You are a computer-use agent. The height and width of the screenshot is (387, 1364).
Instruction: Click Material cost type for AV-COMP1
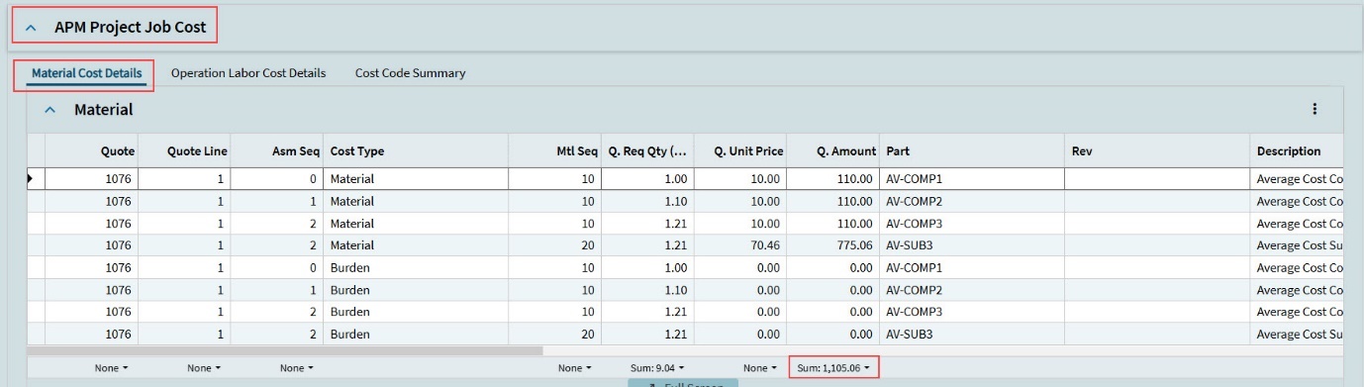pyautogui.click(x=416, y=179)
